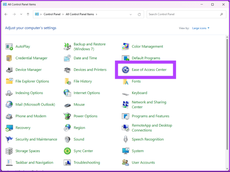Click the Security and Maintenance flag icon
The width and height of the screenshot is (230, 172).
click(x=9, y=139)
